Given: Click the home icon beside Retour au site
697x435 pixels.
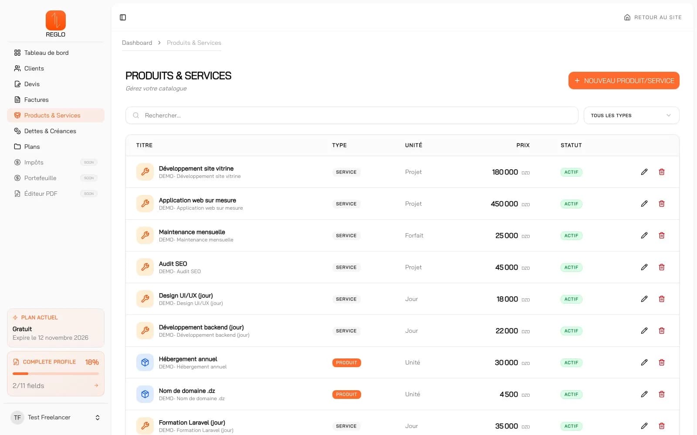Looking at the screenshot, I should pos(627,17).
